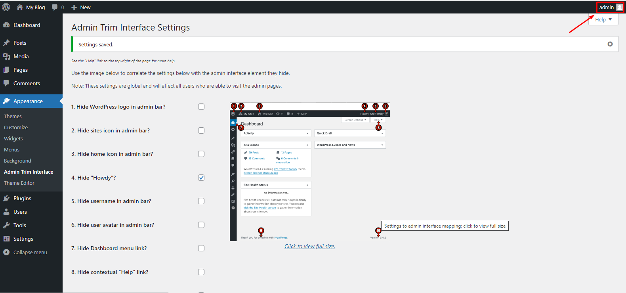626x293 pixels.
Task: Expand the Help dropdown tab
Action: 603,19
